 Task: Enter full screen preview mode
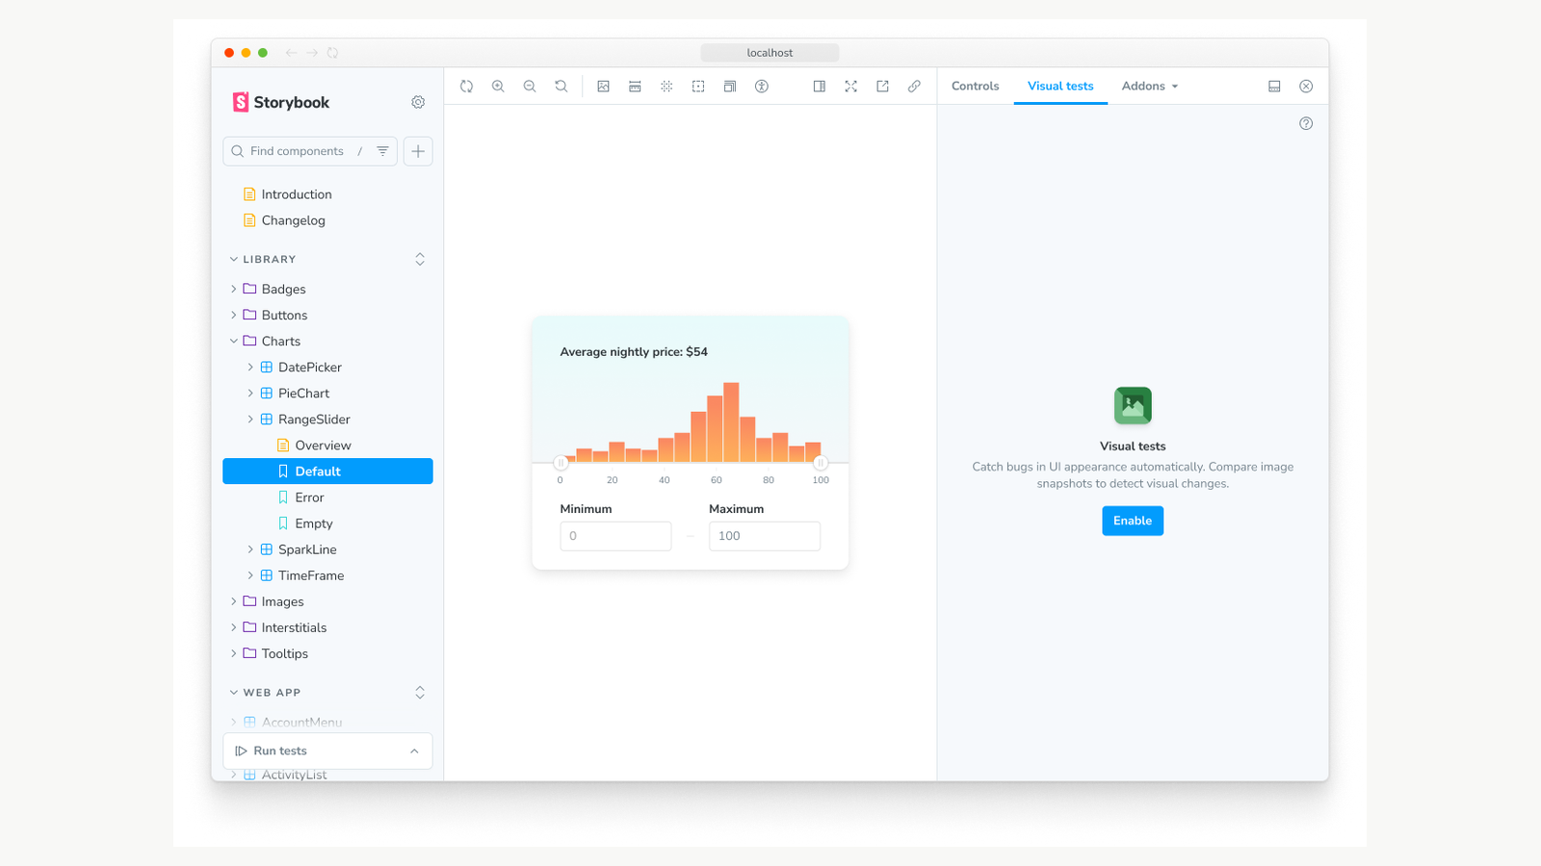[x=850, y=87]
